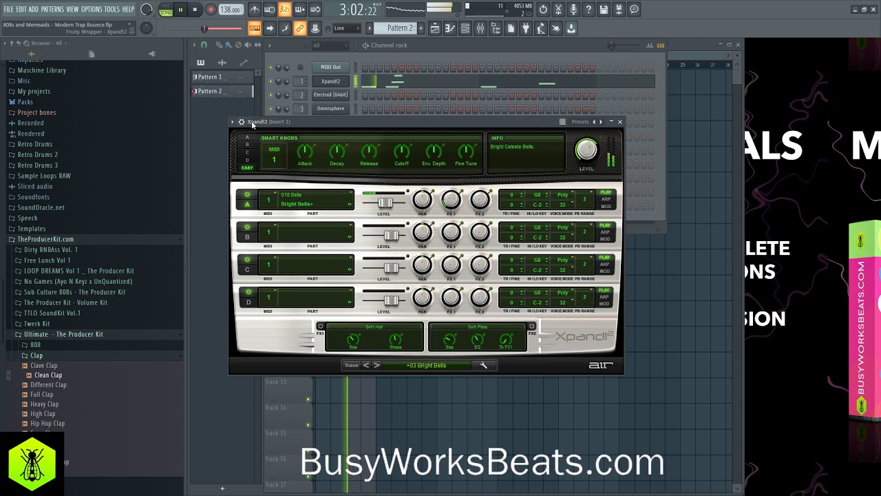Image resolution: width=881 pixels, height=496 pixels.
Task: Open the TOOLS menu
Action: [112, 10]
